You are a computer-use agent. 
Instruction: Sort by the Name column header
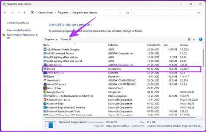pyautogui.click(x=46, y=45)
